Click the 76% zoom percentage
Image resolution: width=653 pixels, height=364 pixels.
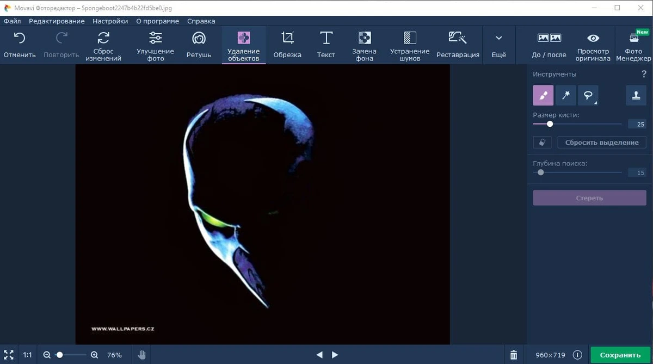click(x=114, y=355)
